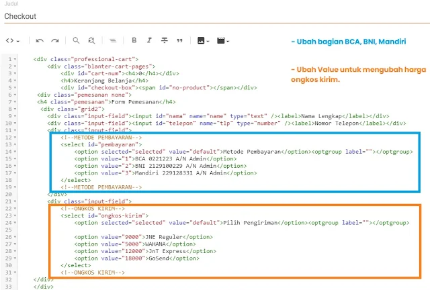
Task: Place cursor in 'professional-cart' div line
Action: tap(86, 59)
